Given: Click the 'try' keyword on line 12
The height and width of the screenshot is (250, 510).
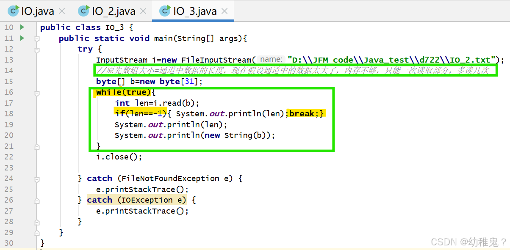Looking at the screenshot, I should (x=85, y=49).
